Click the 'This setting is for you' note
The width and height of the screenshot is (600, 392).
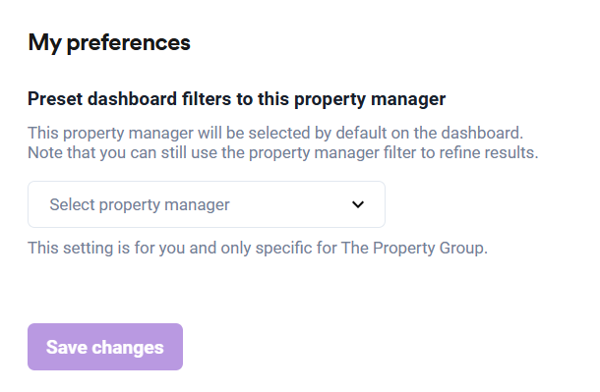[x=258, y=248]
